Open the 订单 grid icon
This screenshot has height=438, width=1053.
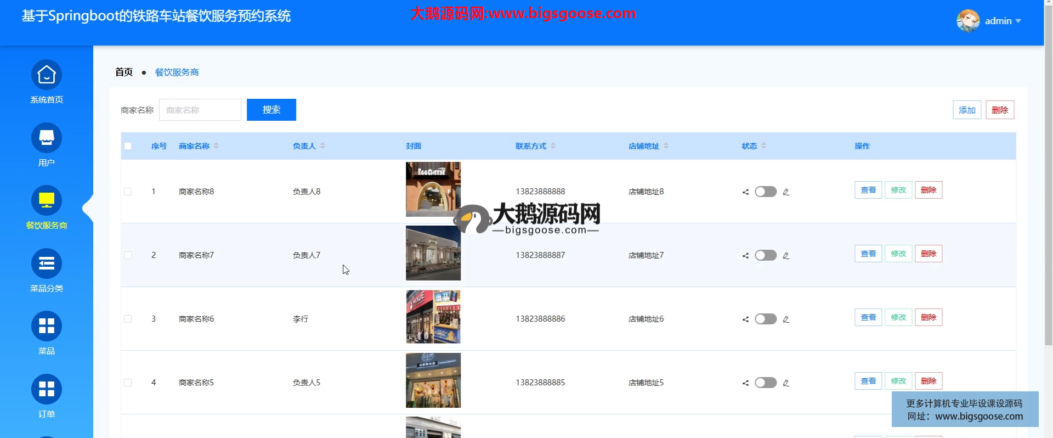pos(47,390)
